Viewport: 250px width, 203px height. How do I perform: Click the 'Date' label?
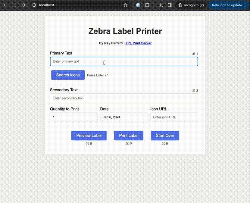[105, 109]
